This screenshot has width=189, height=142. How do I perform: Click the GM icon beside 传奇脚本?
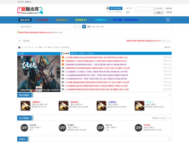click(x=62, y=128)
